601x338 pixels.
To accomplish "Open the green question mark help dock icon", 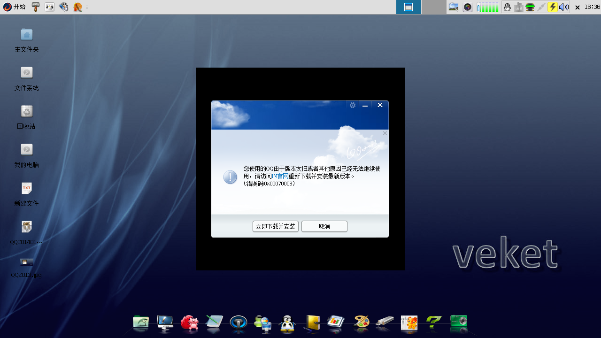I will pyautogui.click(x=434, y=322).
